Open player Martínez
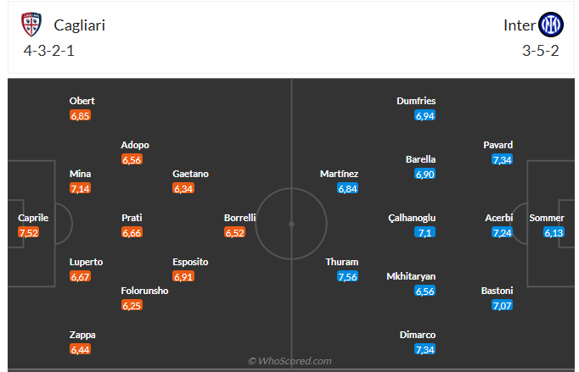579x372 pixels. click(339, 174)
